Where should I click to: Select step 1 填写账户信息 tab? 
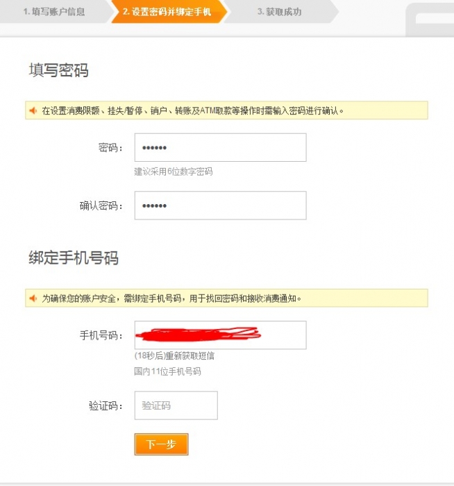pyautogui.click(x=54, y=12)
